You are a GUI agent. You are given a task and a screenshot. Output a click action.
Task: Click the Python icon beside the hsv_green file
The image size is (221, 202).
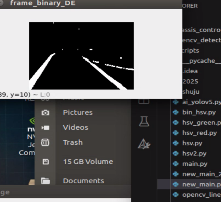pos(176,122)
